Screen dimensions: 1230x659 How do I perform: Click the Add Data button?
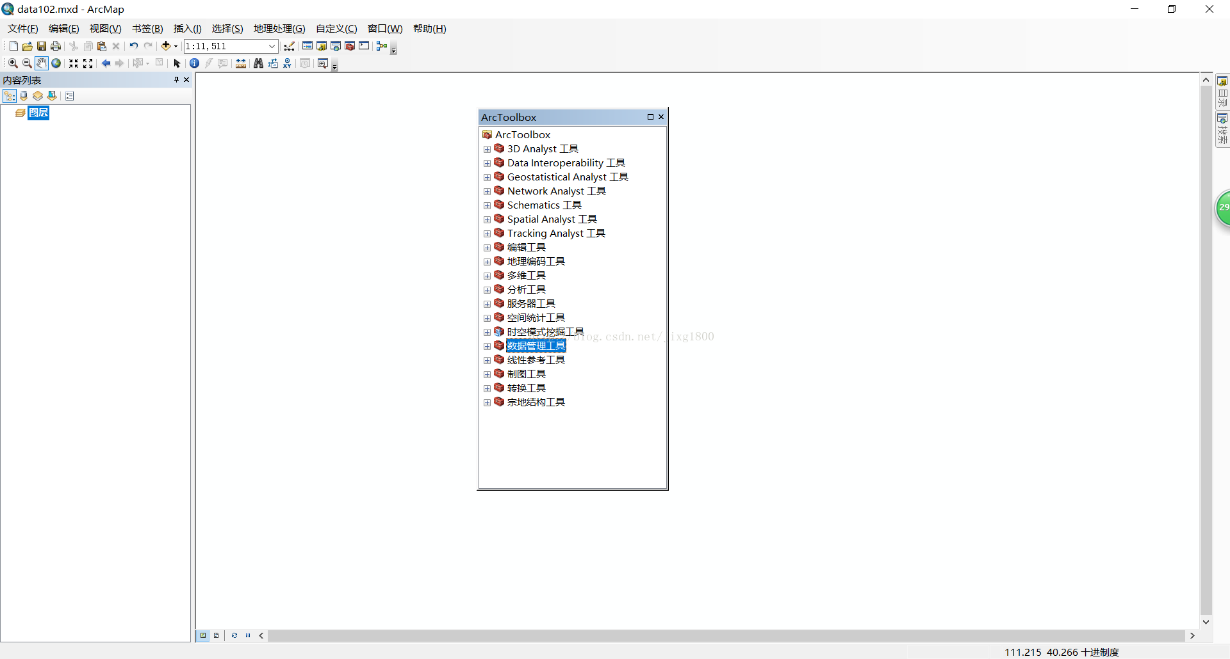(165, 46)
